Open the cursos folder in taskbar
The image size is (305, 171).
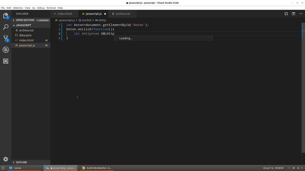pos(24,168)
